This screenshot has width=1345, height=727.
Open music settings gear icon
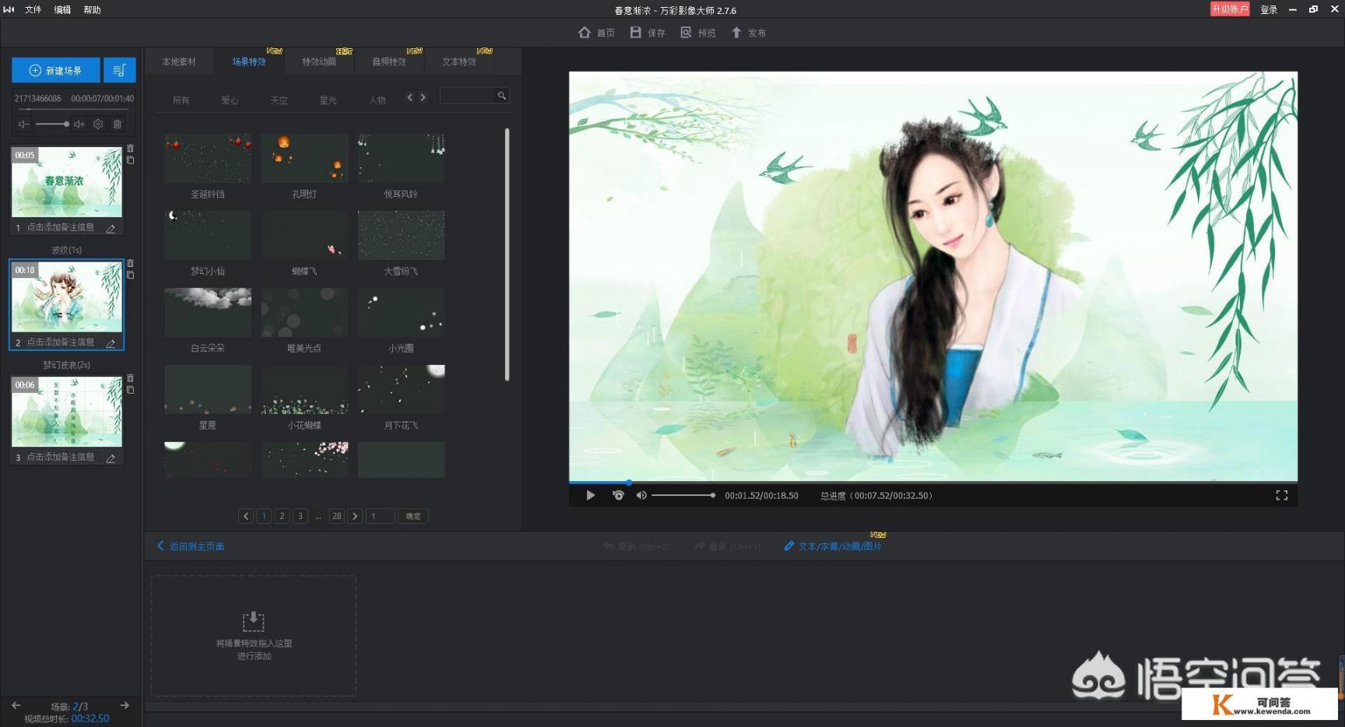pos(98,125)
